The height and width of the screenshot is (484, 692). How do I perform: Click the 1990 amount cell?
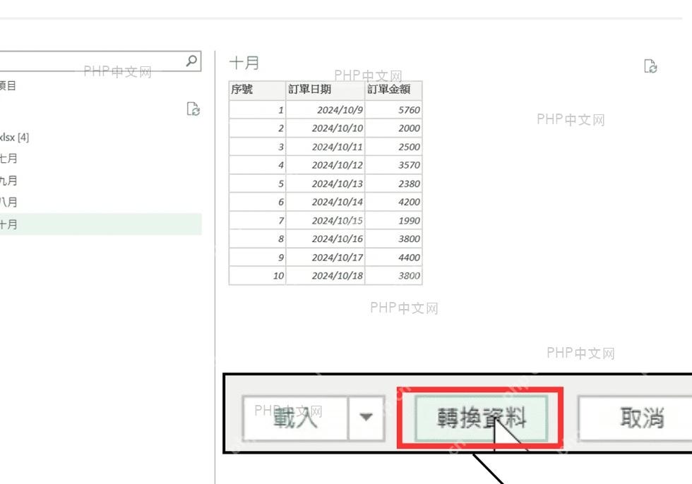click(x=394, y=220)
